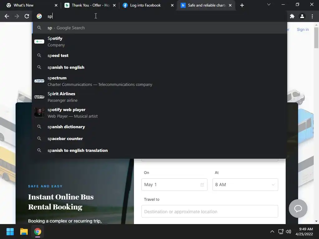Click the volume speaker tray icon
Screen dimensions: 319x239
pyautogui.click(x=288, y=232)
